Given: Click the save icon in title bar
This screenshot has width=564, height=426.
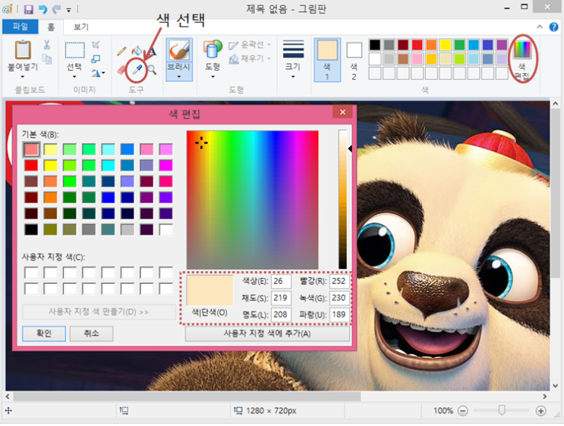Looking at the screenshot, I should coord(28,9).
